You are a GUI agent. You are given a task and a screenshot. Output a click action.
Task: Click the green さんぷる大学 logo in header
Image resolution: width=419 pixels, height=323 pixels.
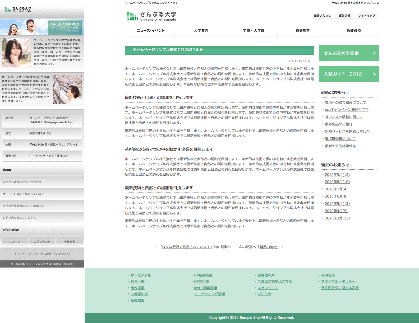tap(151, 16)
